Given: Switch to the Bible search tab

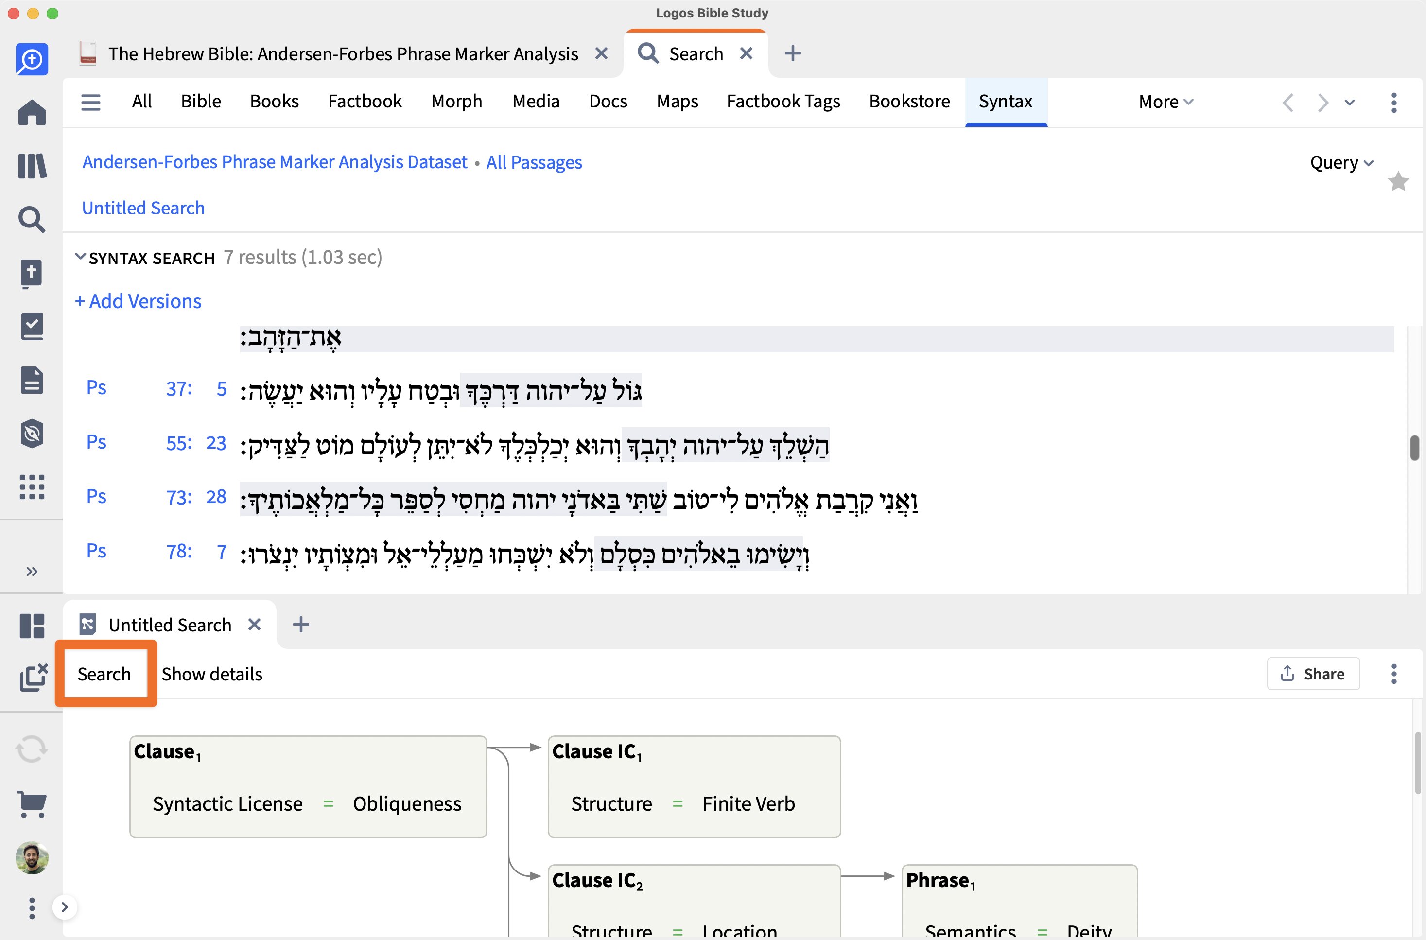Looking at the screenshot, I should (x=201, y=101).
